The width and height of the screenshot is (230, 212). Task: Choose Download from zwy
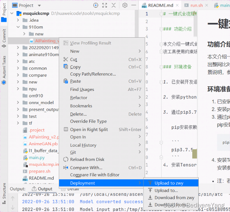pos(171,198)
